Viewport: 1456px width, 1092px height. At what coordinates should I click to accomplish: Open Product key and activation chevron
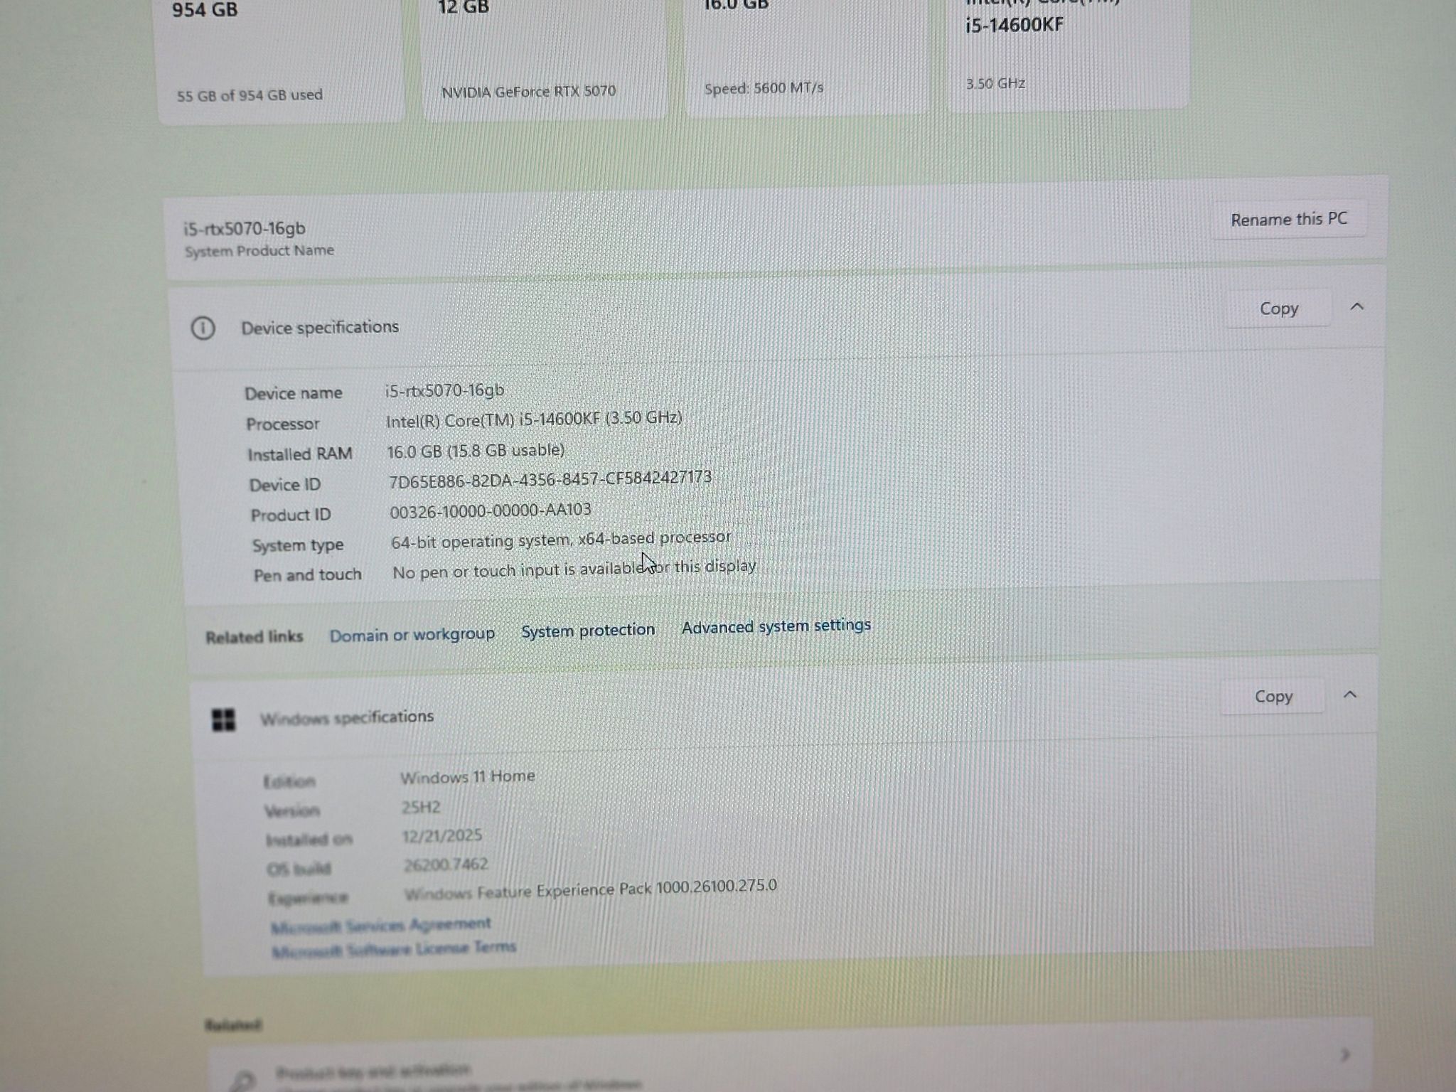tap(1345, 1054)
